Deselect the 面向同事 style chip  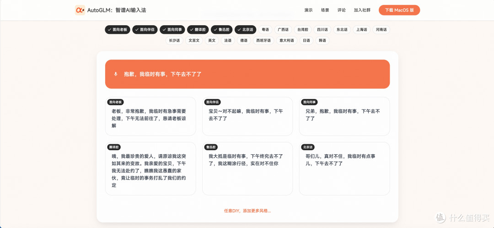pos(172,30)
